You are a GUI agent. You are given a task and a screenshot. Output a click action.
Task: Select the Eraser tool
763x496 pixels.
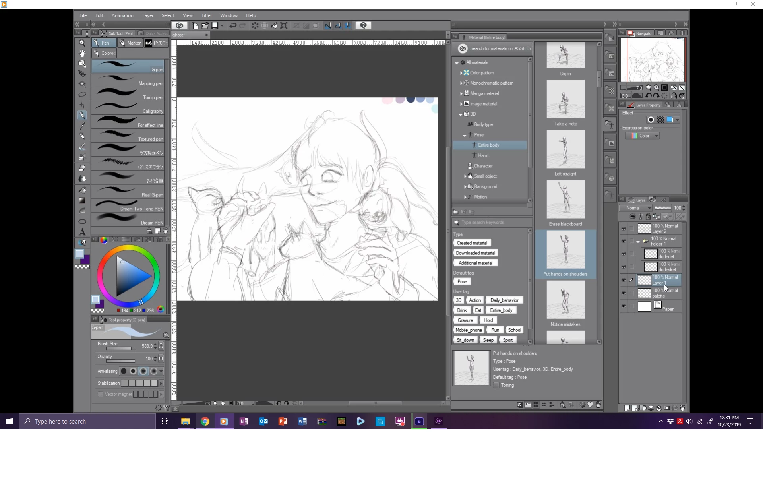click(82, 168)
